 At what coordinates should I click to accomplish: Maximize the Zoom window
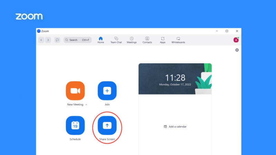coord(227,31)
